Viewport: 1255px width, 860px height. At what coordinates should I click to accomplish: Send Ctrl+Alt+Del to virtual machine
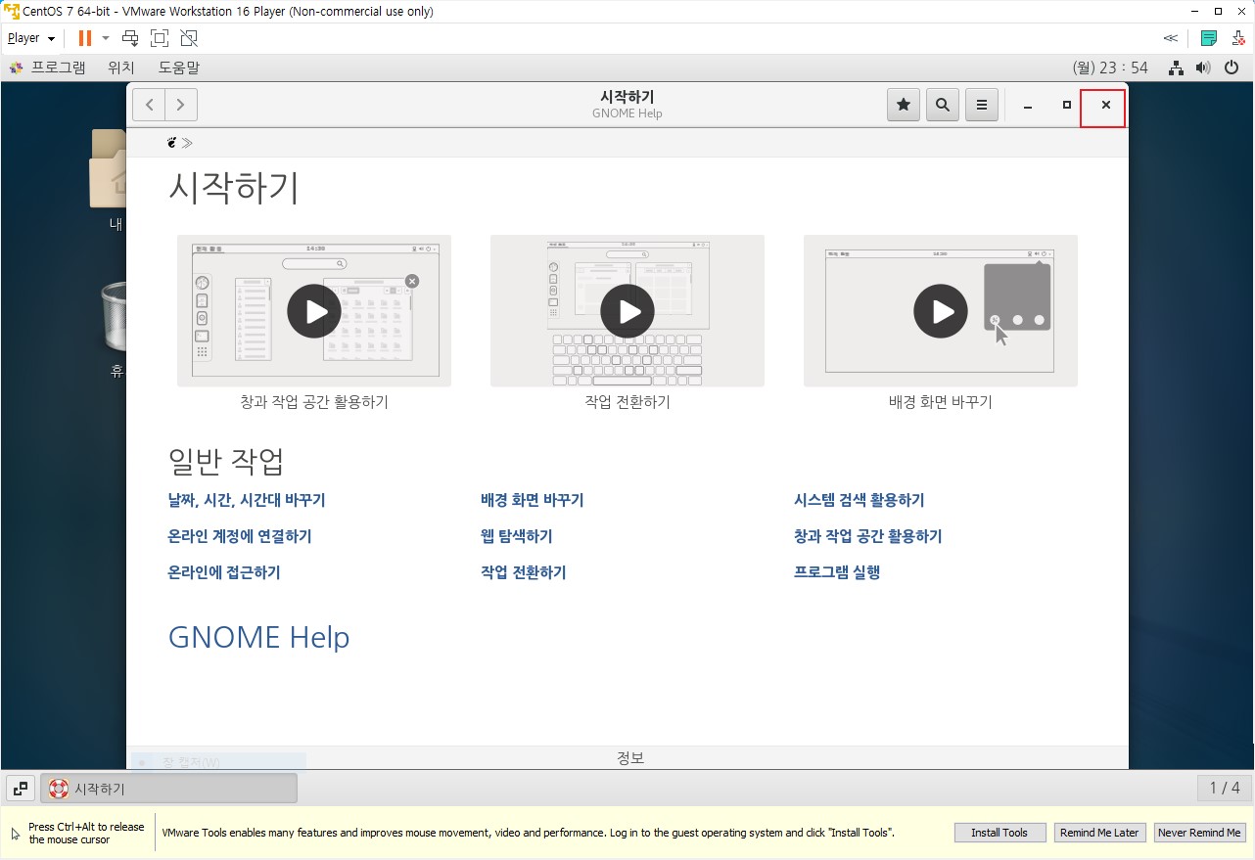pyautogui.click(x=130, y=38)
